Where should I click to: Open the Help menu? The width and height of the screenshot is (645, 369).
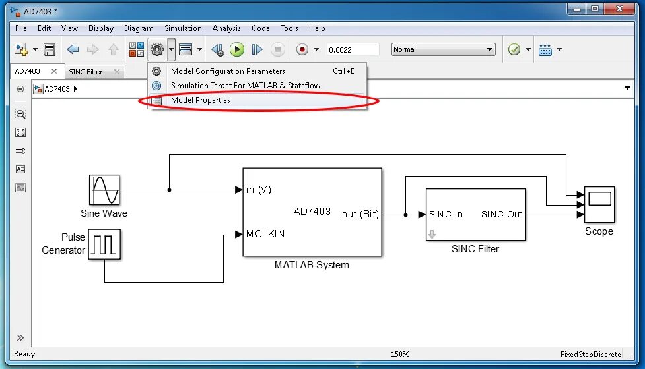(x=317, y=28)
